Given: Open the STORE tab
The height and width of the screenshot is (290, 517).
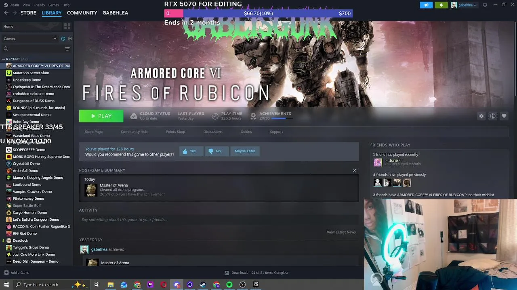Looking at the screenshot, I should pyautogui.click(x=28, y=13).
